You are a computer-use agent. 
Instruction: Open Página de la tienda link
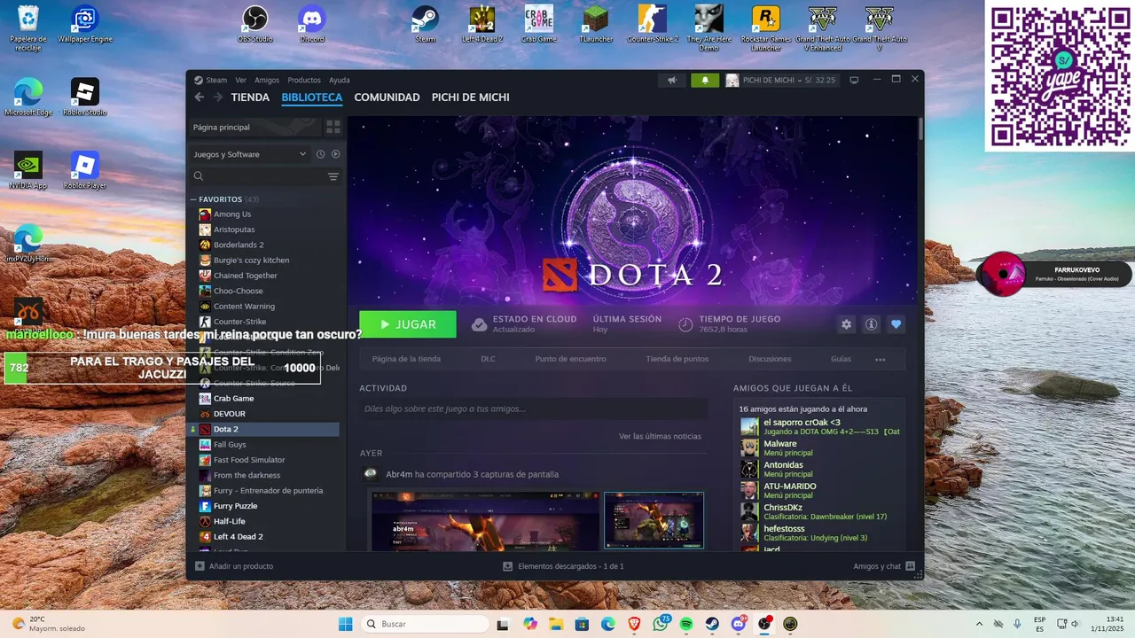406,359
